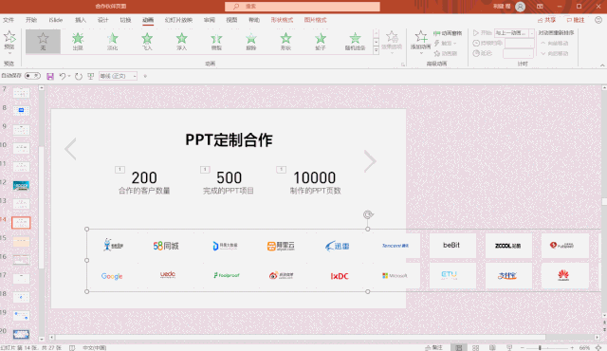
Task: Switch to the 幻灯片放映 slide show tab
Action: pyautogui.click(x=178, y=20)
